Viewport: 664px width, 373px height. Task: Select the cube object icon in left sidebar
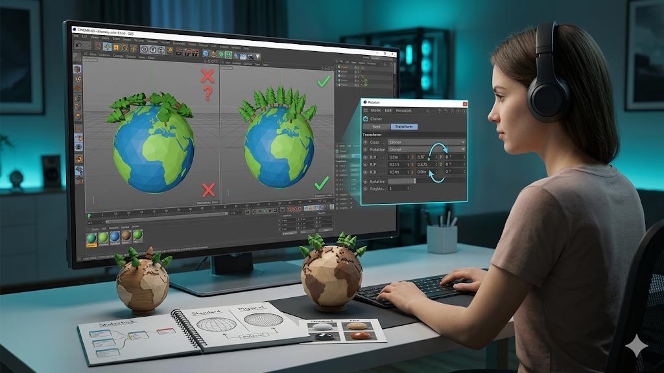pyautogui.click(x=77, y=69)
